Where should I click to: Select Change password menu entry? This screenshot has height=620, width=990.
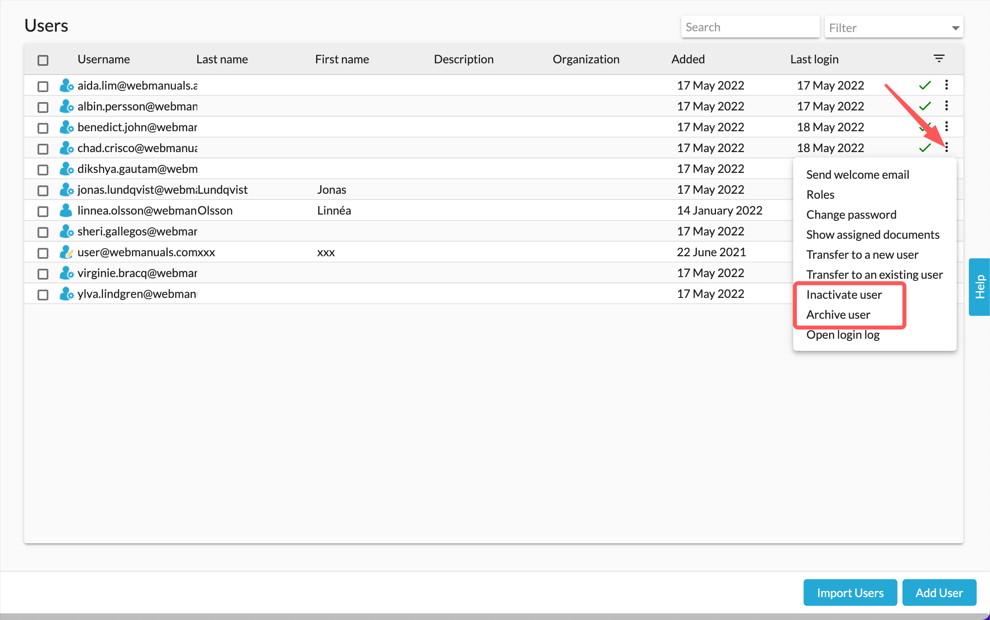[x=851, y=215]
